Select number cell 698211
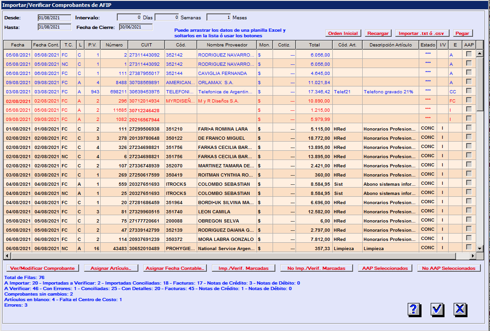This screenshot has width=490, height=331. [x=114, y=91]
